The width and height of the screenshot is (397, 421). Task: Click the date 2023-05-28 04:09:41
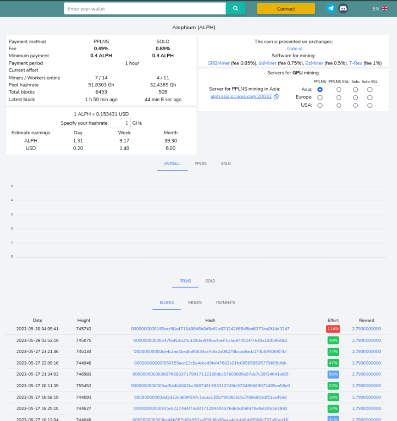(x=37, y=329)
